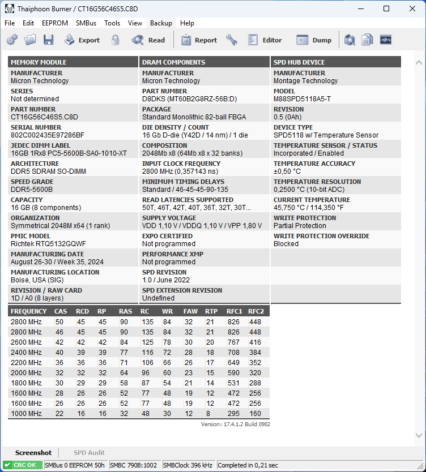Click the RFC2 column header
426x472 pixels.
(x=256, y=311)
